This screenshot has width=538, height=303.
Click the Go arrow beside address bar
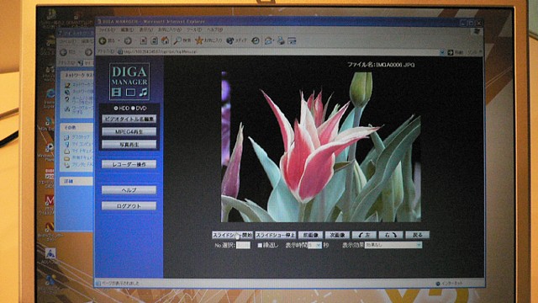click(x=451, y=52)
